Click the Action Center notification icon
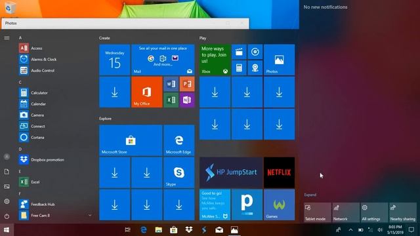The height and width of the screenshot is (236, 420). click(411, 230)
